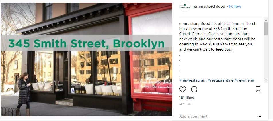Like the post with the heart icon

click(x=182, y=90)
